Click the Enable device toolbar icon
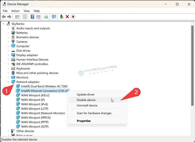The width and height of the screenshot is (195, 142). pyautogui.click(x=62, y=17)
